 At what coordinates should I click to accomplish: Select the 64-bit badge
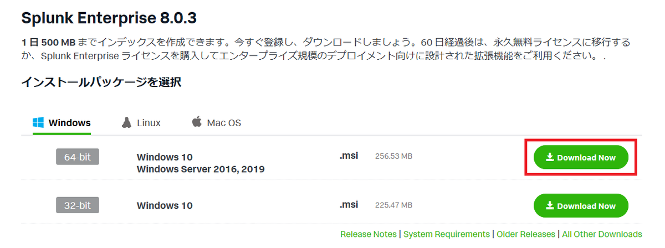click(x=78, y=157)
